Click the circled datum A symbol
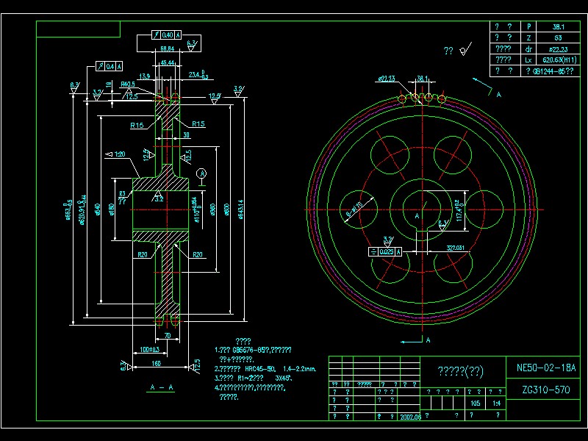The height and width of the screenshot is (441, 588). click(x=202, y=173)
